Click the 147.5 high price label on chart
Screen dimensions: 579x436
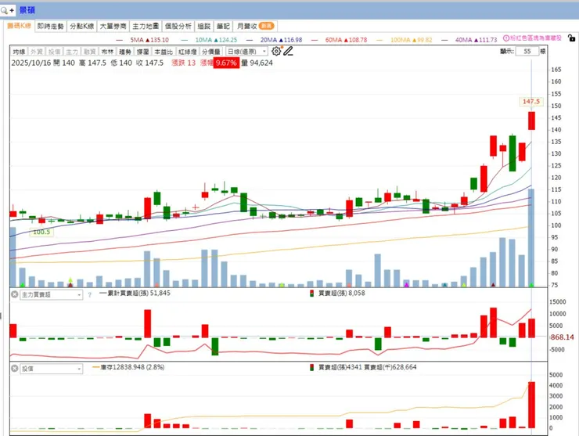coord(531,101)
